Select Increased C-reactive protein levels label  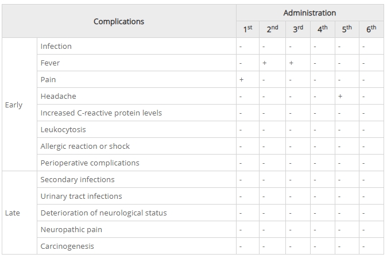[101, 113]
